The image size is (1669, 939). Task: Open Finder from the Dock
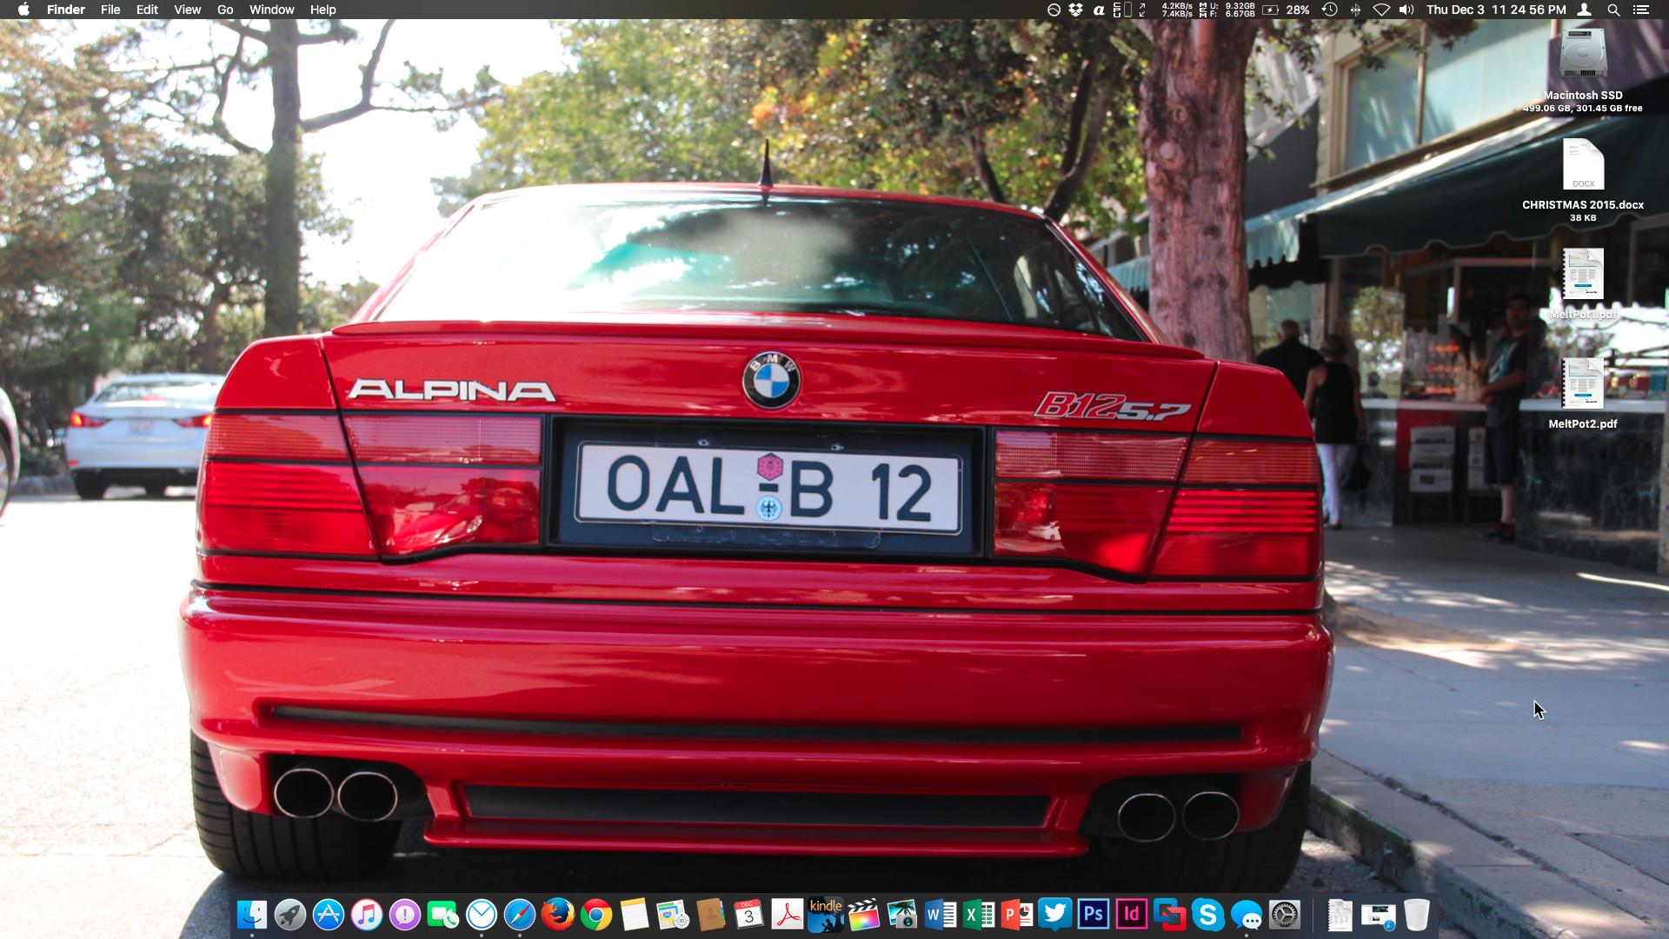(252, 915)
